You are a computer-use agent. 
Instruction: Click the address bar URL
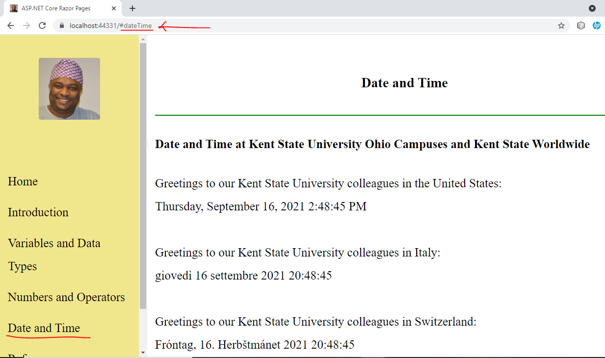[x=111, y=26]
